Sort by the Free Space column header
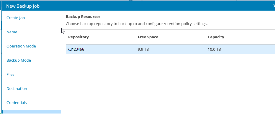The height and width of the screenshot is (120, 275). tap(148, 37)
